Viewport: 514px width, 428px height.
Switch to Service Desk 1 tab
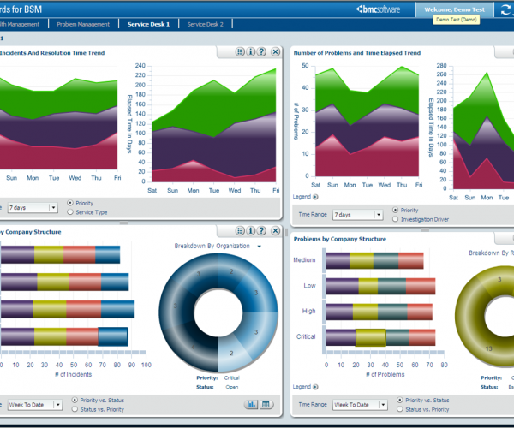(x=148, y=24)
